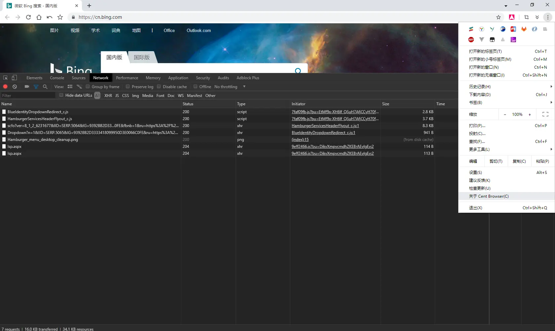Open the tab list dropdown arrow in title bar

point(506,6)
